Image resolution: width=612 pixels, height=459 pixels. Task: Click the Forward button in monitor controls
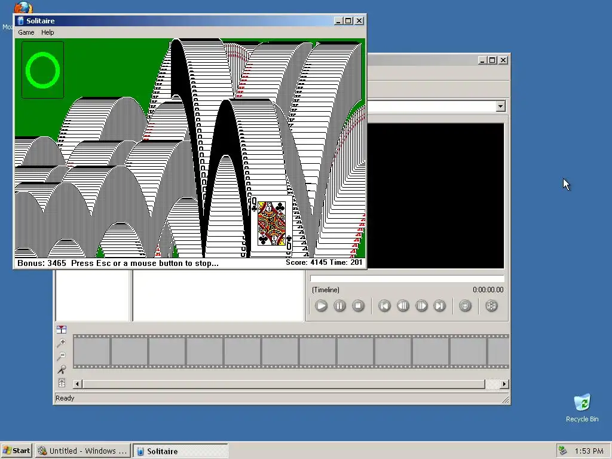click(x=439, y=305)
